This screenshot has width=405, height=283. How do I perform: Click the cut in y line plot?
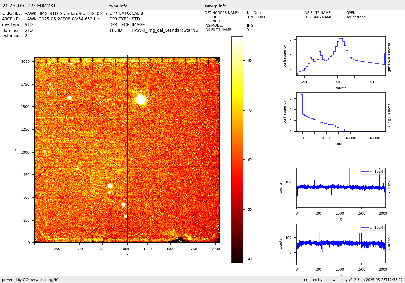coord(341,243)
